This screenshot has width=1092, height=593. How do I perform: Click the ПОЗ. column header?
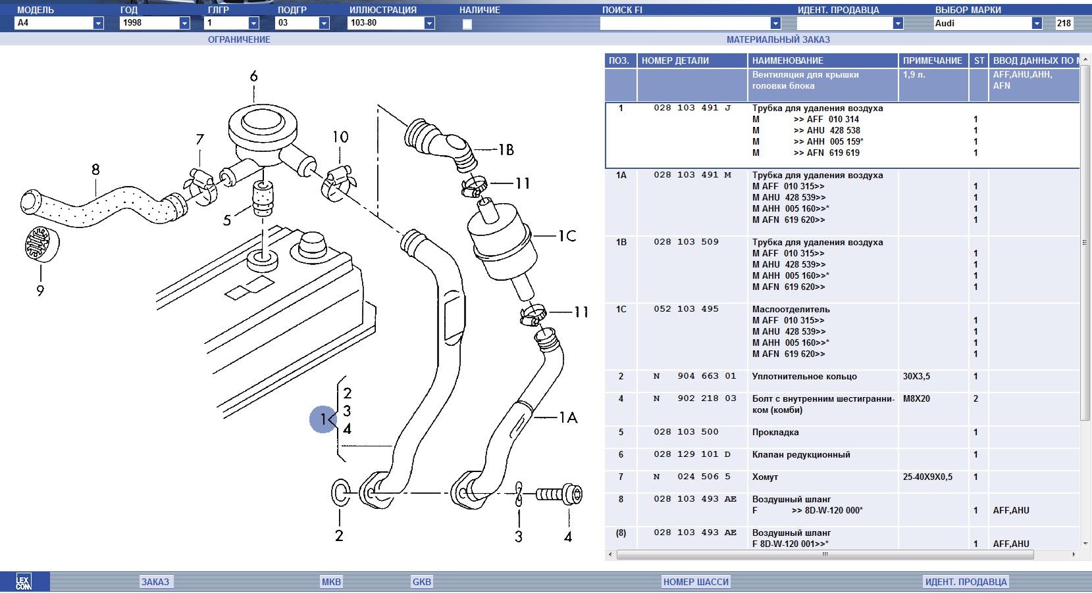point(620,60)
